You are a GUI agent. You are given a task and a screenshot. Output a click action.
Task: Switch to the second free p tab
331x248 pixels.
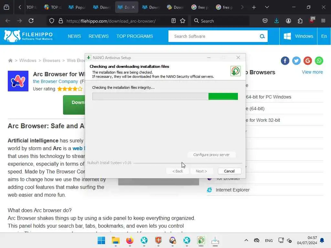pyautogui.click(x=224, y=7)
